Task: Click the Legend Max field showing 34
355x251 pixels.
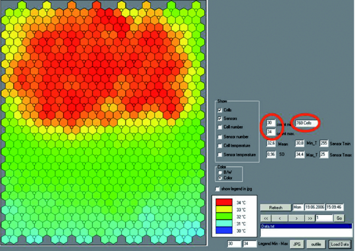Action: click(x=250, y=244)
